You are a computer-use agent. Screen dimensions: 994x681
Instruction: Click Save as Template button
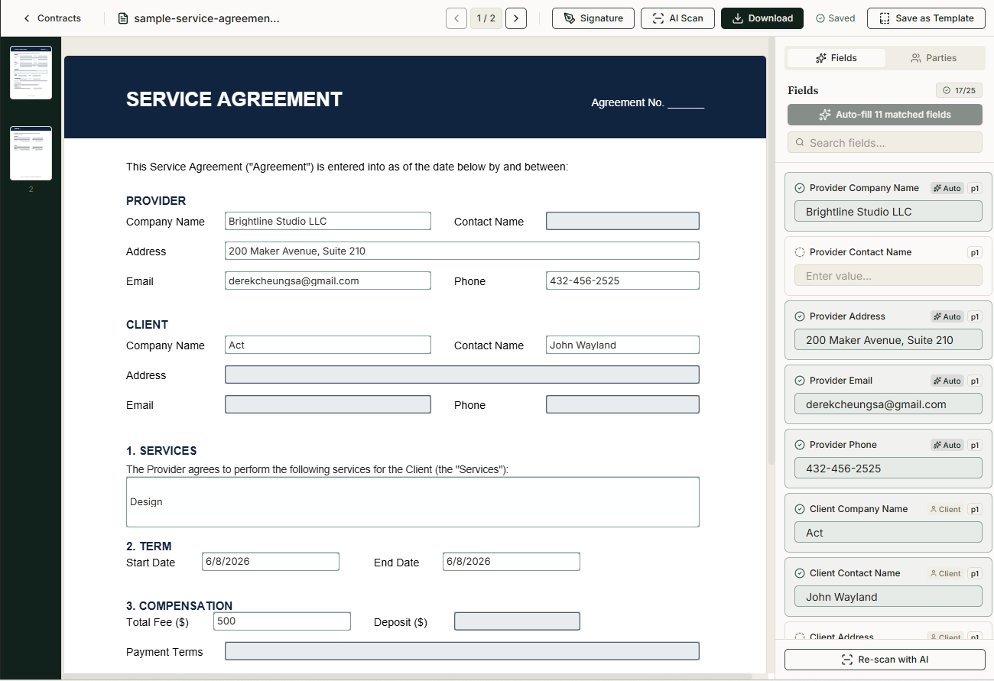tap(926, 18)
